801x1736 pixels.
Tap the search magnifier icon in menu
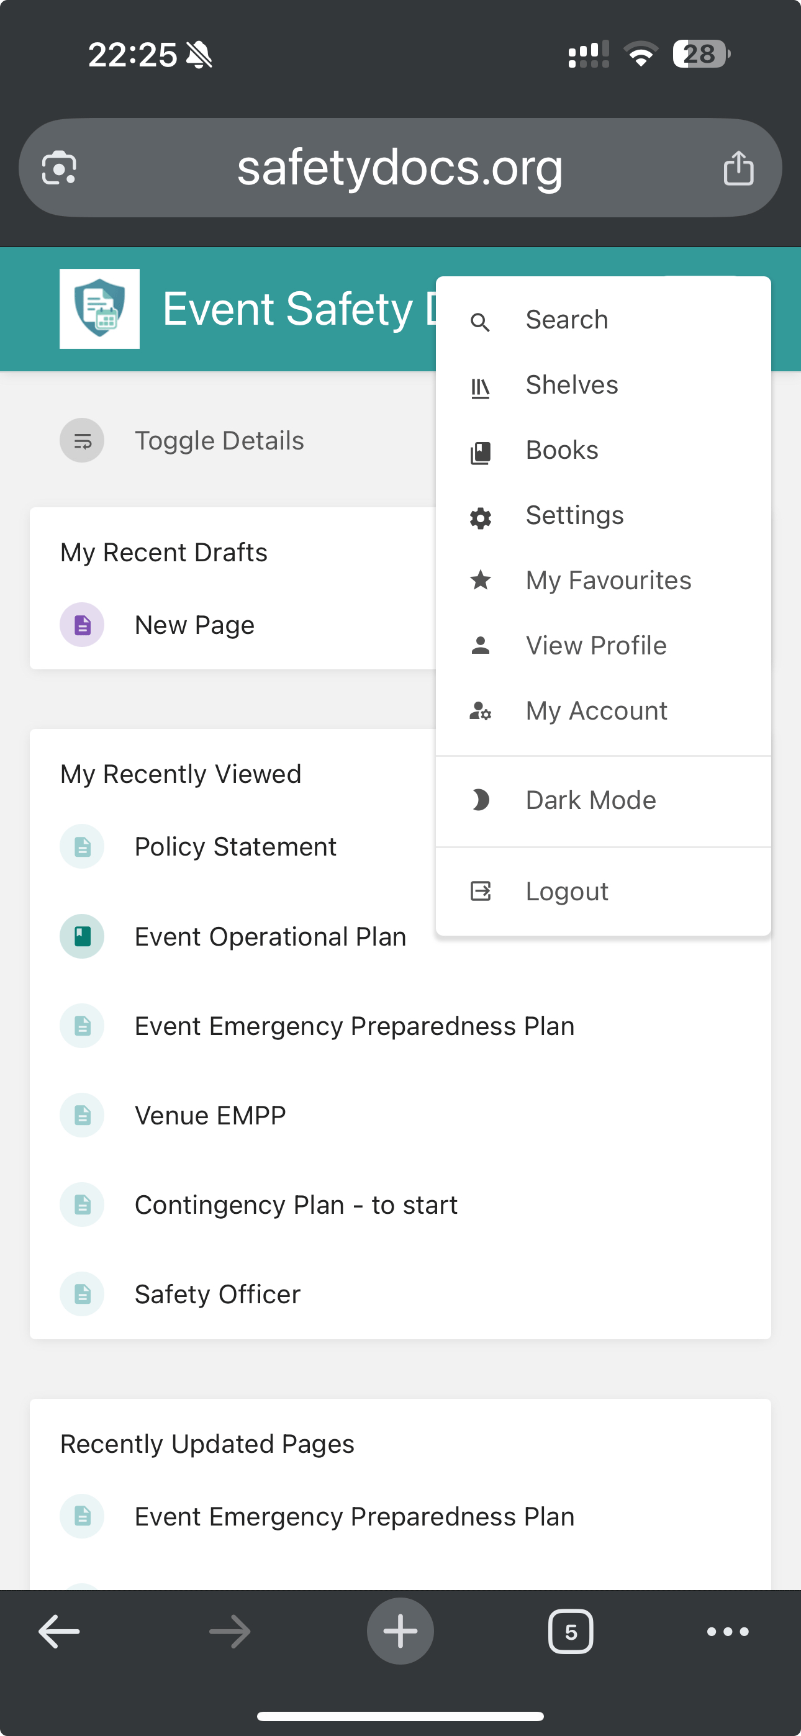(x=480, y=322)
